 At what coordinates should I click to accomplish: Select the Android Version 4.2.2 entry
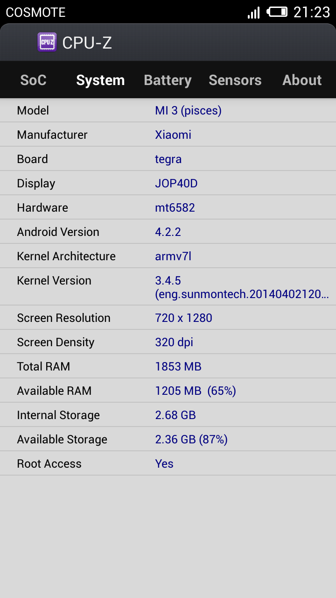[x=168, y=232]
